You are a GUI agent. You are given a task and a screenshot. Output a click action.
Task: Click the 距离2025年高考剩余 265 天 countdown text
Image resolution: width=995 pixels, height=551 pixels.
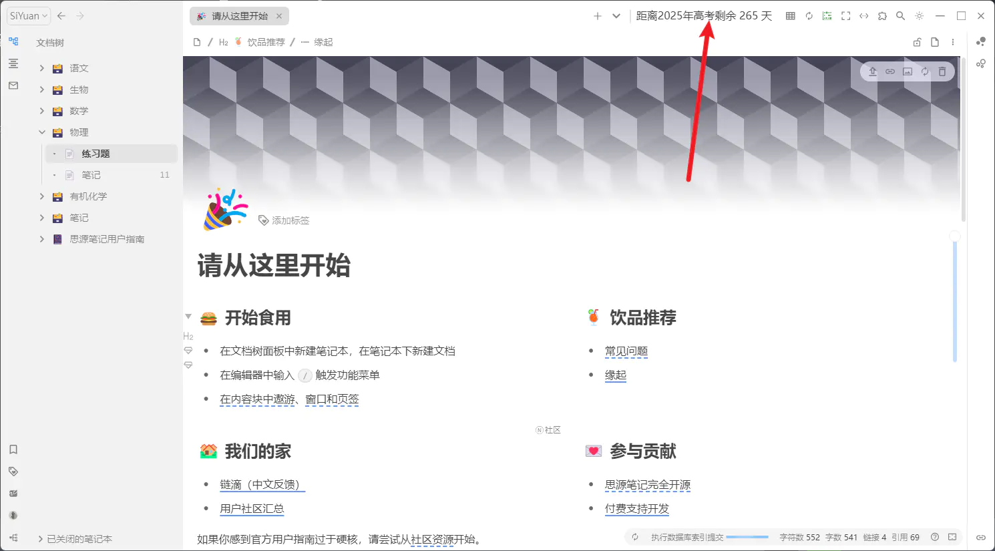click(704, 16)
